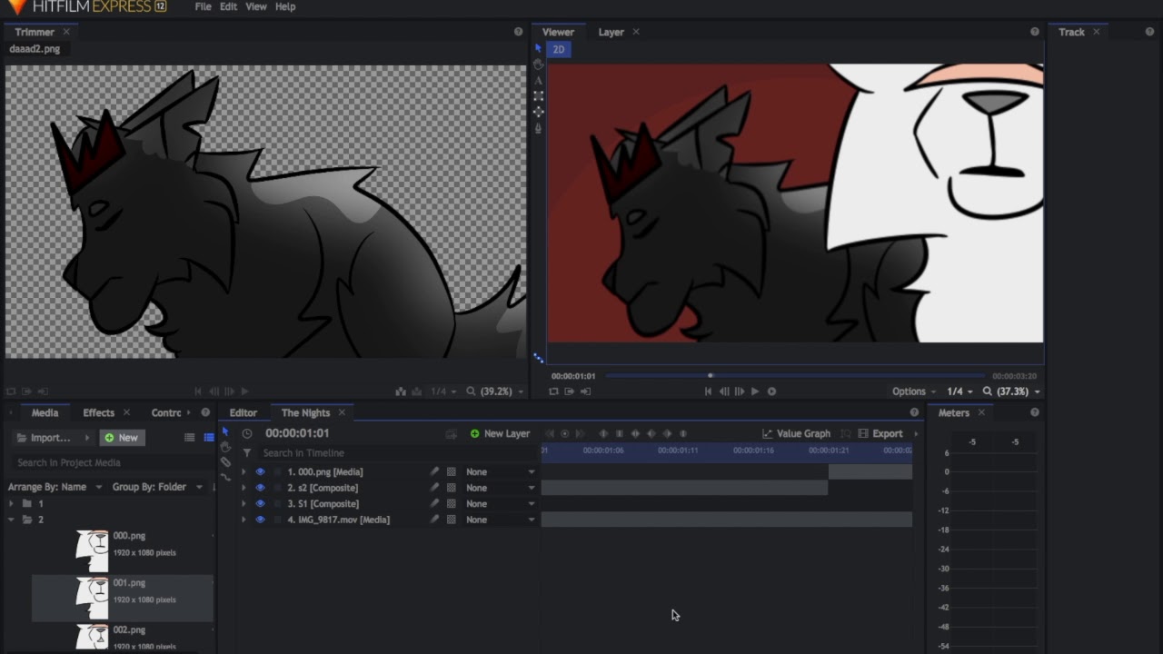Toggle visibility of 000.png layer
Screen dimensions: 1163x654
[260, 471]
